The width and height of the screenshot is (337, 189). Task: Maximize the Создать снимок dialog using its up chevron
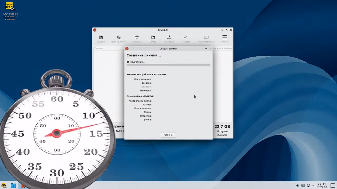(206, 49)
